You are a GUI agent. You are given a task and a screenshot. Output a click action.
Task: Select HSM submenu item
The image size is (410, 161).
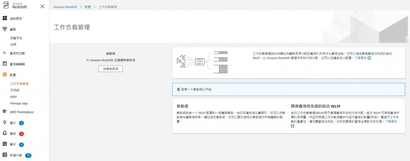[x=13, y=97]
